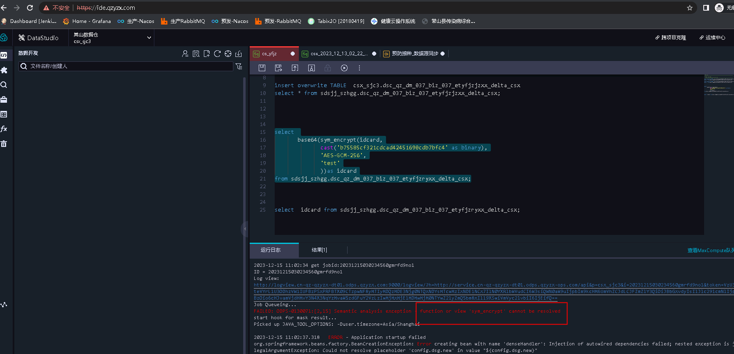The image size is (734, 354).
Task: Reload the browser page
Action: pos(30,8)
